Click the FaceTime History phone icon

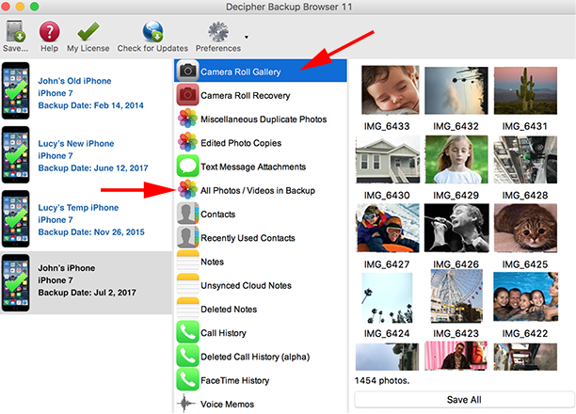[x=187, y=380]
